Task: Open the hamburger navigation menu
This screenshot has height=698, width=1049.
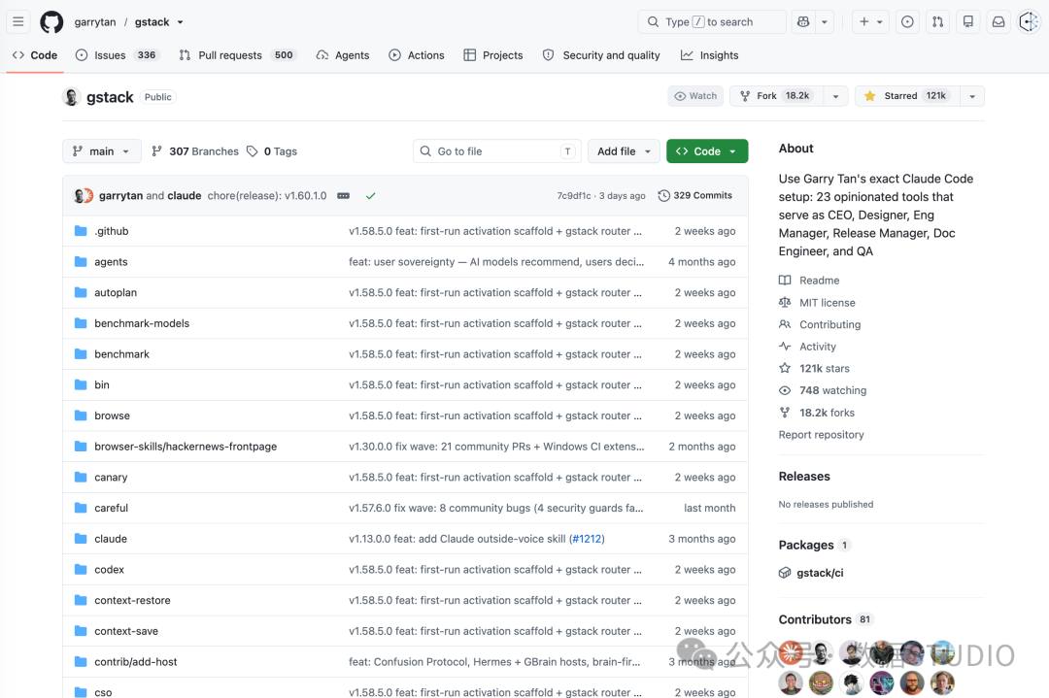Action: tap(18, 22)
